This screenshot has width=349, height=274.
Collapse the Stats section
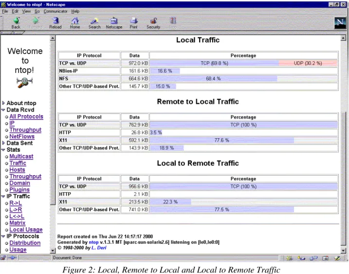3,150
